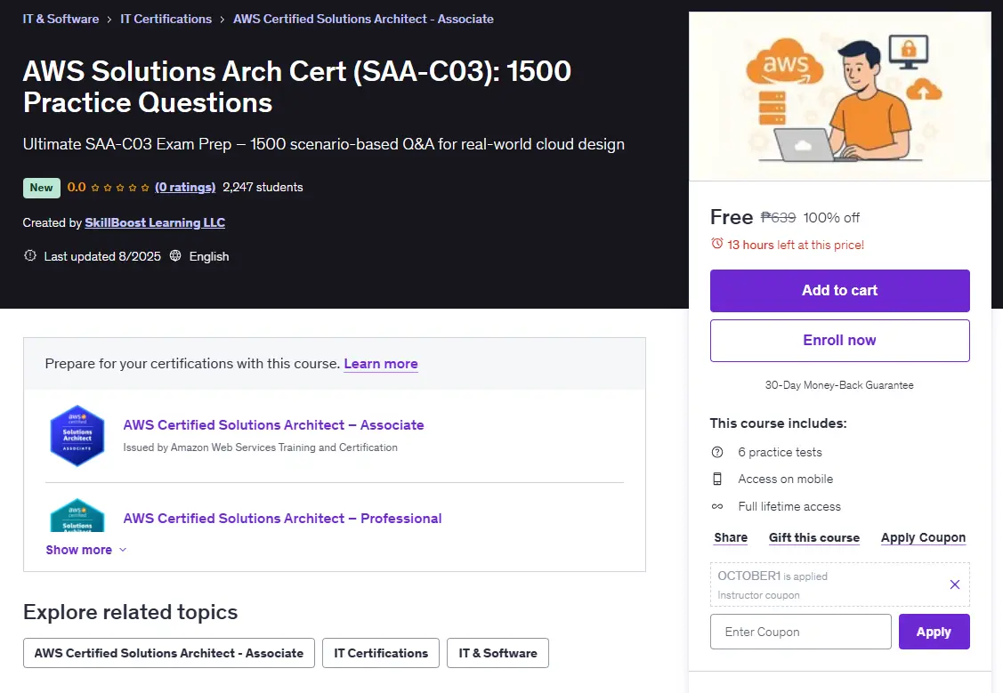Click the practice tests question mark icon
The height and width of the screenshot is (693, 1003).
click(717, 452)
